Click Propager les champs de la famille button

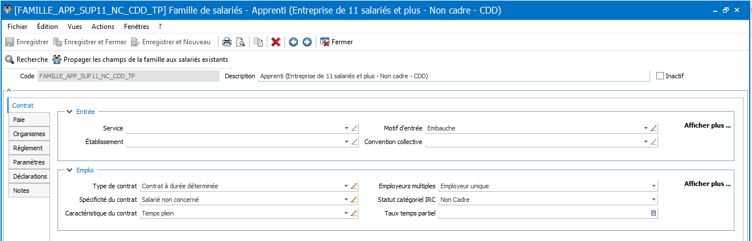(x=141, y=59)
